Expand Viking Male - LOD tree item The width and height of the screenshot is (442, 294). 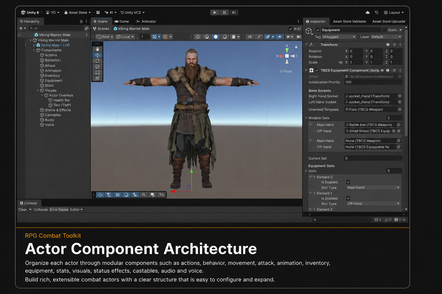point(34,45)
